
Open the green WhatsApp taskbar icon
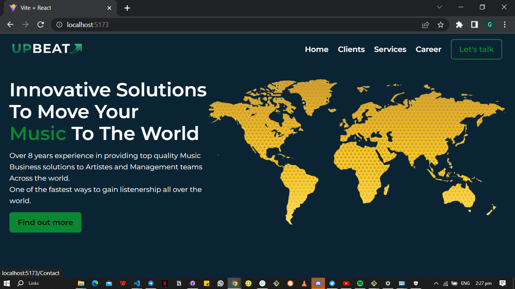[x=262, y=283]
